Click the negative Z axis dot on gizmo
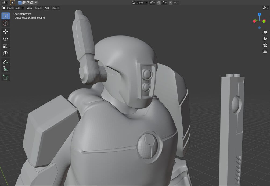270x186 pixels. point(259,28)
